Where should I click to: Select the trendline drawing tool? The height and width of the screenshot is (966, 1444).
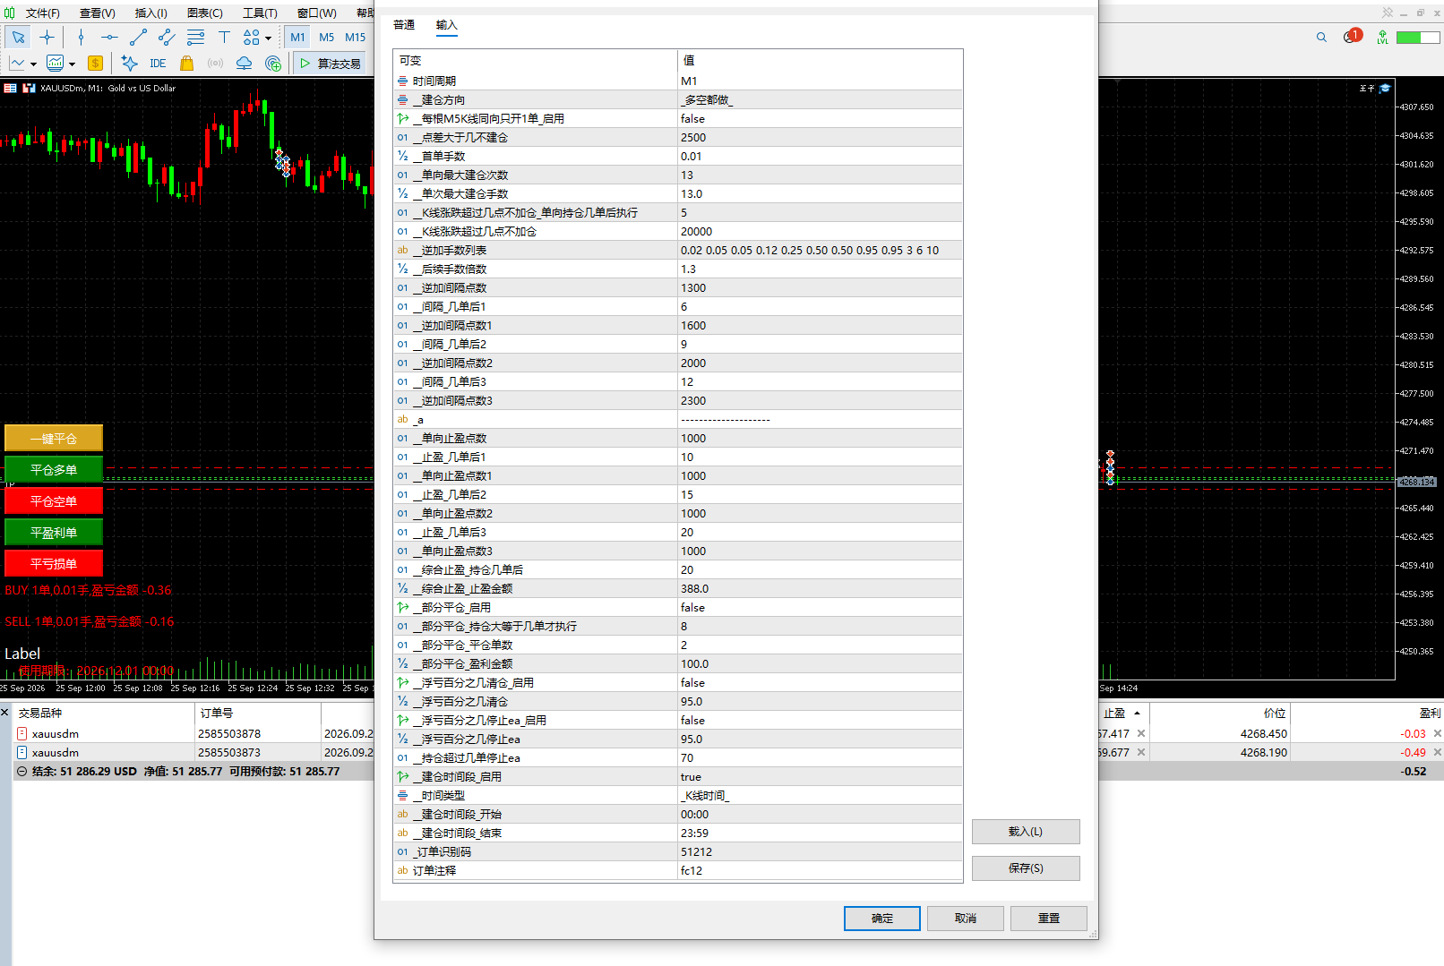[x=138, y=37]
